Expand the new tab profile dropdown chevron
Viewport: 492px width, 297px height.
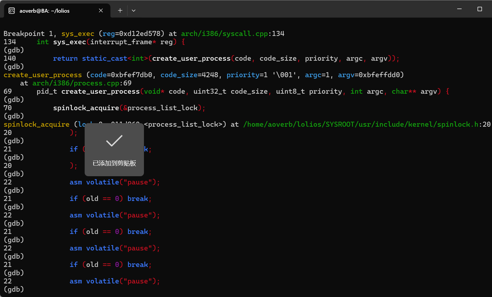click(134, 11)
